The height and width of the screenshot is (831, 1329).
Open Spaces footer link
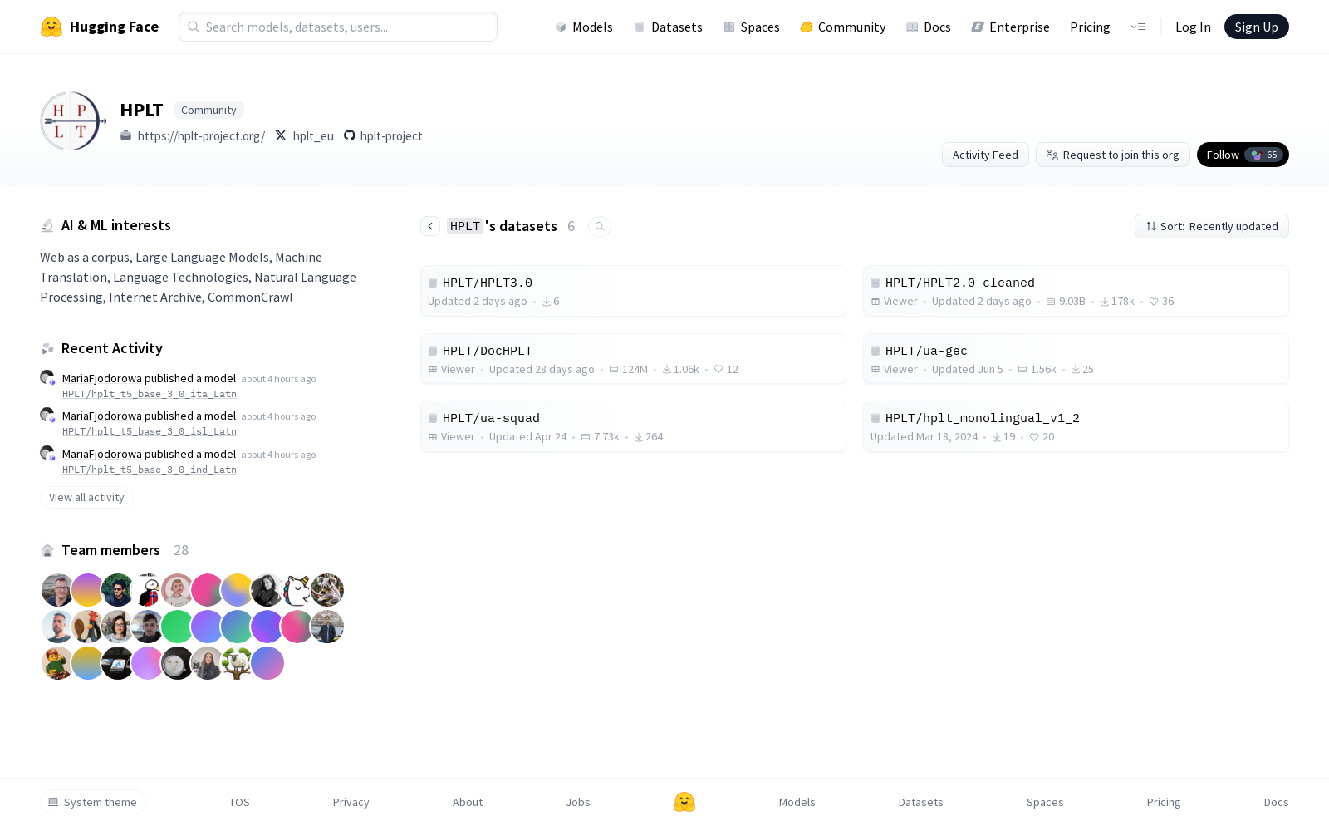click(1045, 802)
